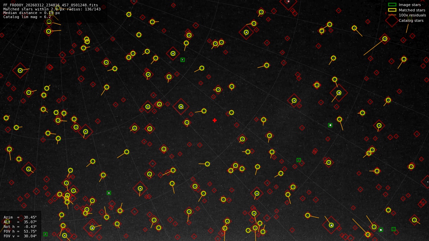This screenshot has width=429, height=241.
Task: Click the Alt 35.07° readout
Action: 20,222
